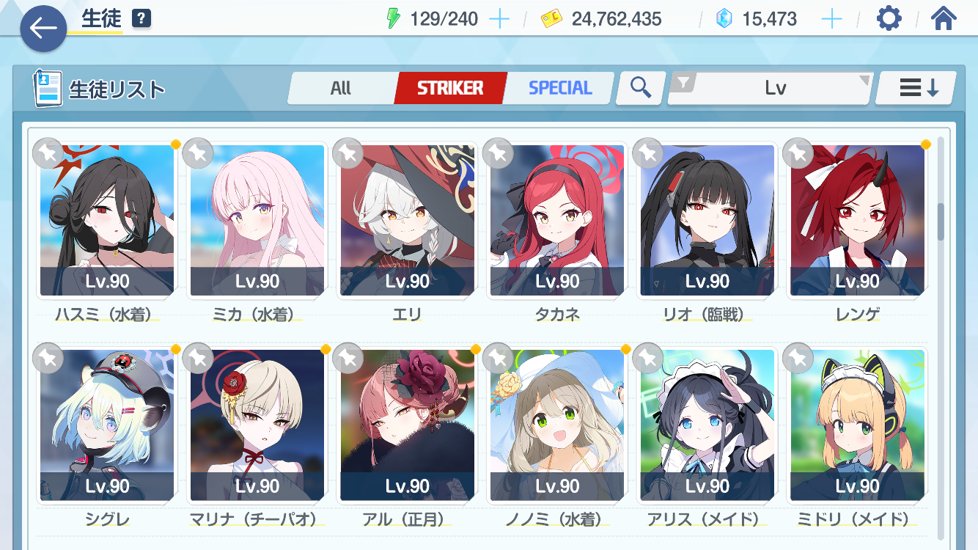Toggle the sort order direction button
Screen dimensions: 978x550
(x=916, y=88)
